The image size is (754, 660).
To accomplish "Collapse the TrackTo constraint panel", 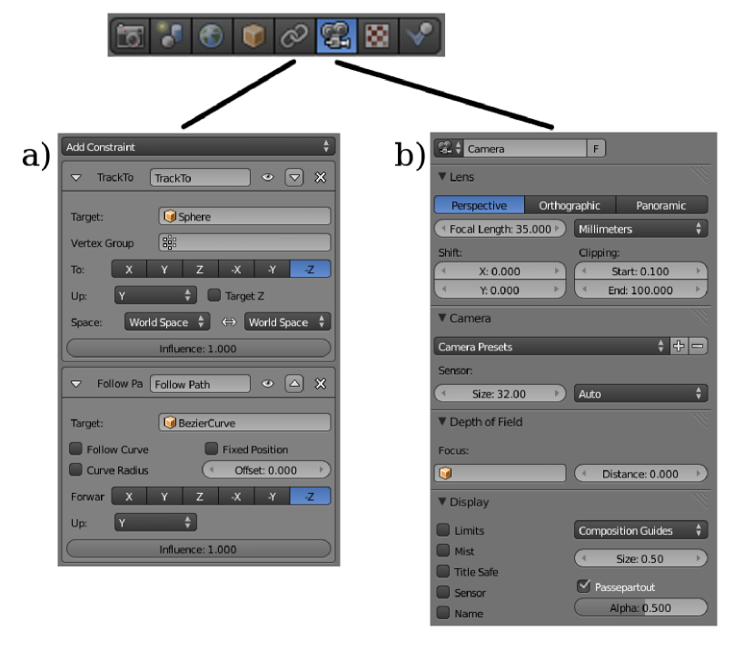I will 76,178.
